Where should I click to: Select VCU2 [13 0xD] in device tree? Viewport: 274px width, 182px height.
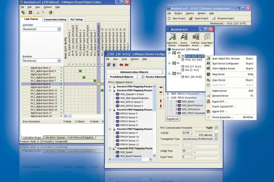coord(193,59)
